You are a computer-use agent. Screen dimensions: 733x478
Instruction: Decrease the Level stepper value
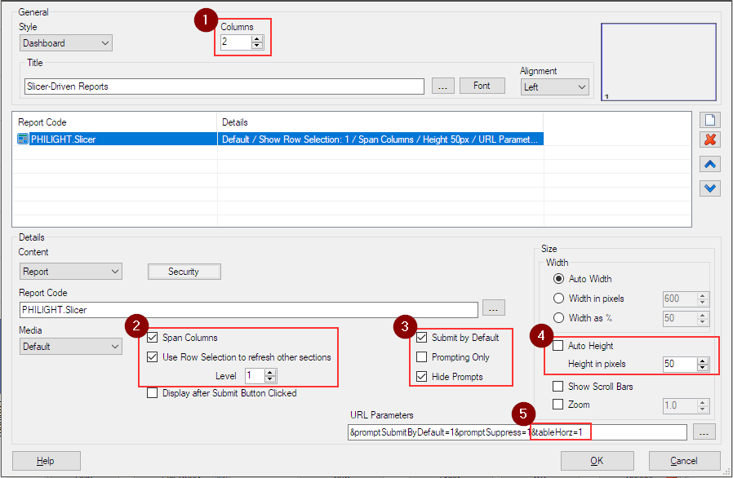tap(270, 379)
